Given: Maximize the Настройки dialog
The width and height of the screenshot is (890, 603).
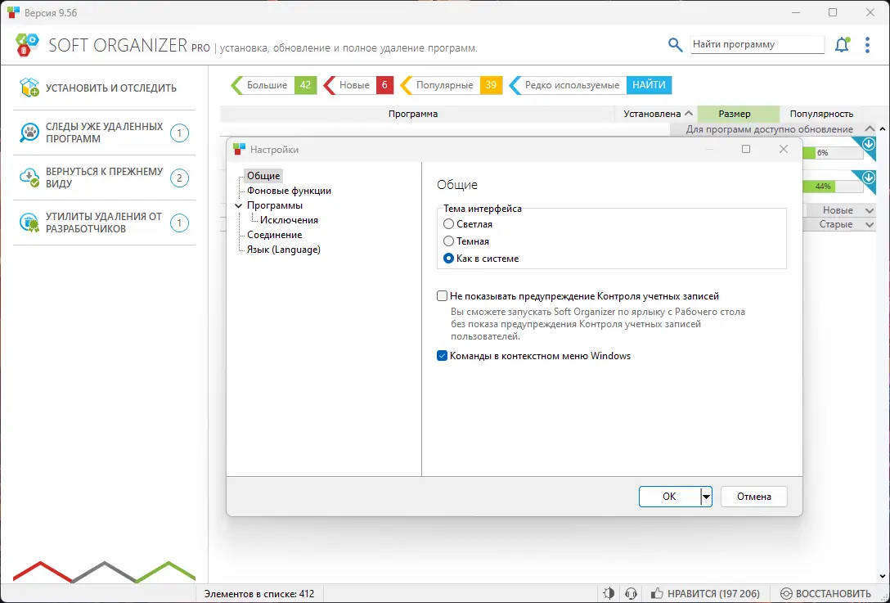Looking at the screenshot, I should [x=746, y=149].
